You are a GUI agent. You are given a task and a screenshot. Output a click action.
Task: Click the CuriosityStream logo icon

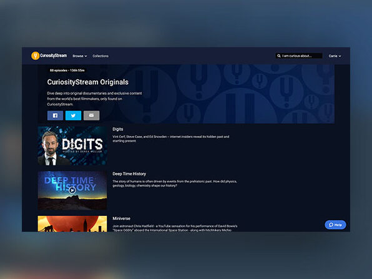pos(36,56)
